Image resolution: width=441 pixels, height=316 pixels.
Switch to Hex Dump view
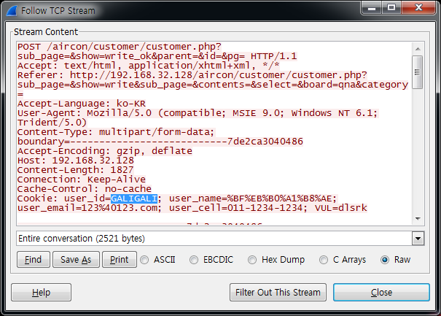(x=253, y=260)
